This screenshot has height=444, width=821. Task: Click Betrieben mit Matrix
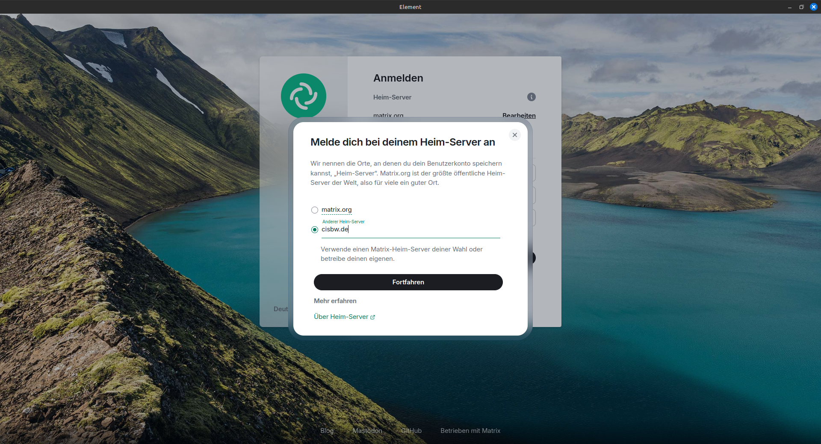[470, 431]
